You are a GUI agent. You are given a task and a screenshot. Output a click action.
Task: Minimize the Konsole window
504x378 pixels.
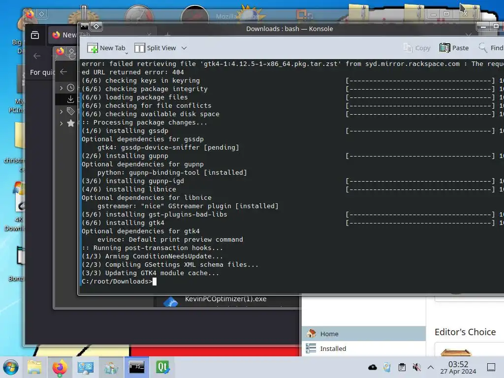483,27
